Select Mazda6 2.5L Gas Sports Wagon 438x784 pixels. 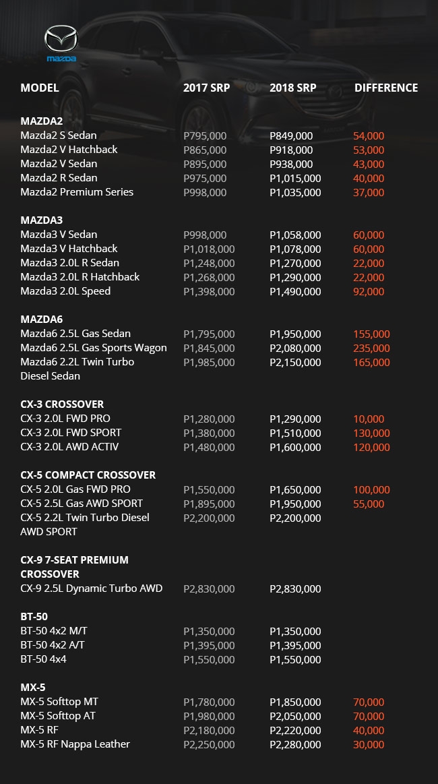coord(94,348)
